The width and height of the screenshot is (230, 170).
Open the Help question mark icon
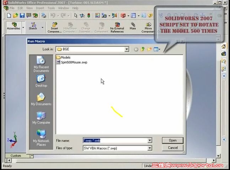150,15
